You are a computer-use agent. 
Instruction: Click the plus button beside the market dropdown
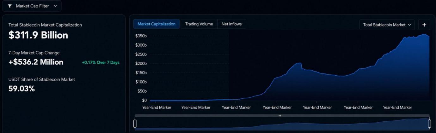pyautogui.click(x=424, y=25)
